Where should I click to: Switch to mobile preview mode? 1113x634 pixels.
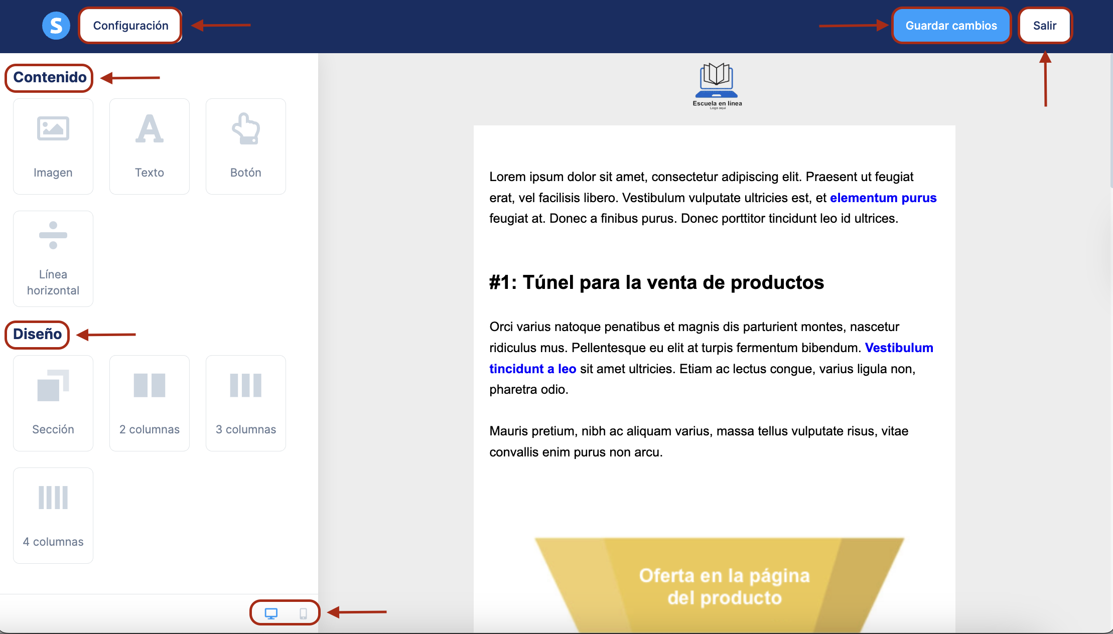(x=303, y=613)
